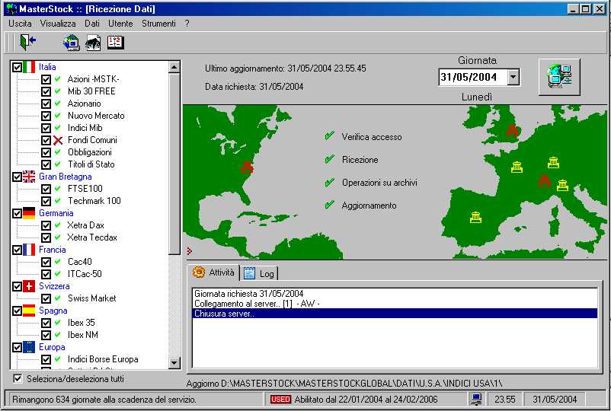Click the MasterStock title bar application icon
Viewport: 611px width, 411px height.
coord(11,8)
